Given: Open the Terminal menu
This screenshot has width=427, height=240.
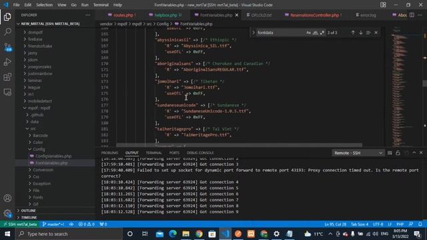Looking at the screenshot, I should click(101, 5).
